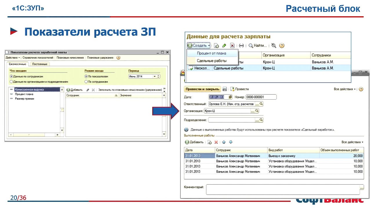Click the cancel-search magnifier icon
Viewport: 371px width, 209px height.
[x=274, y=46]
